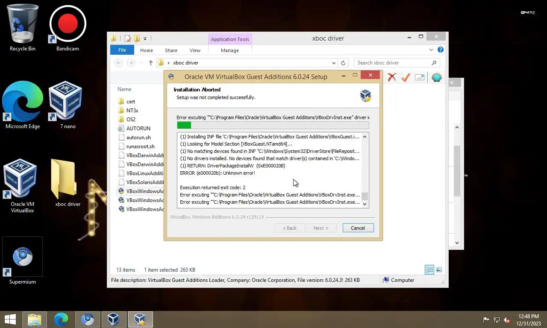Click the setup dialog title bar icon

pos(171,76)
